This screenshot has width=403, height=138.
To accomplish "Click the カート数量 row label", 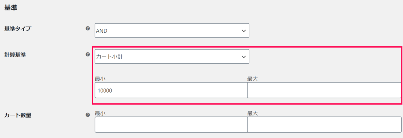I will (x=18, y=115).
